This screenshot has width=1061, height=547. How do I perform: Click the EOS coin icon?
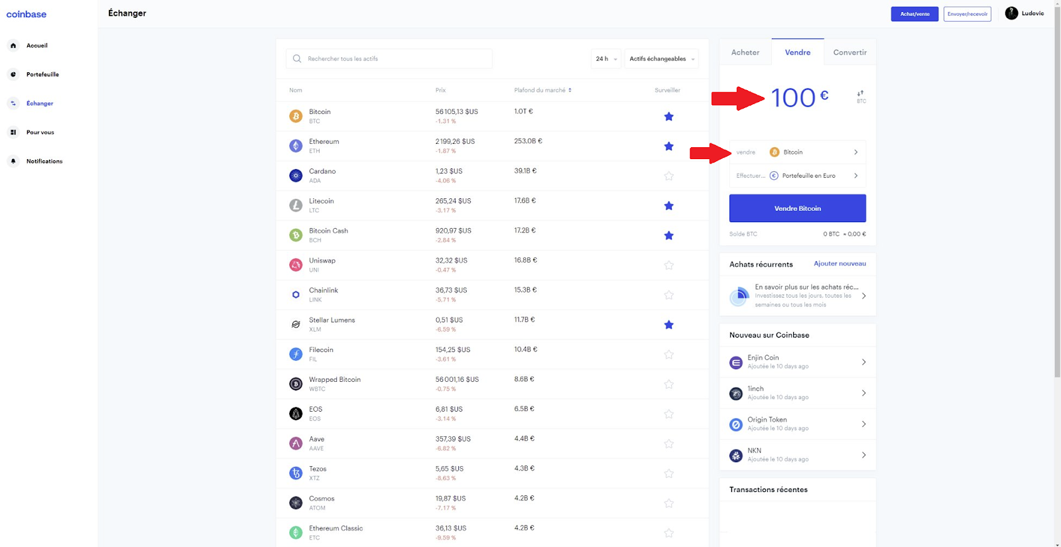click(296, 414)
